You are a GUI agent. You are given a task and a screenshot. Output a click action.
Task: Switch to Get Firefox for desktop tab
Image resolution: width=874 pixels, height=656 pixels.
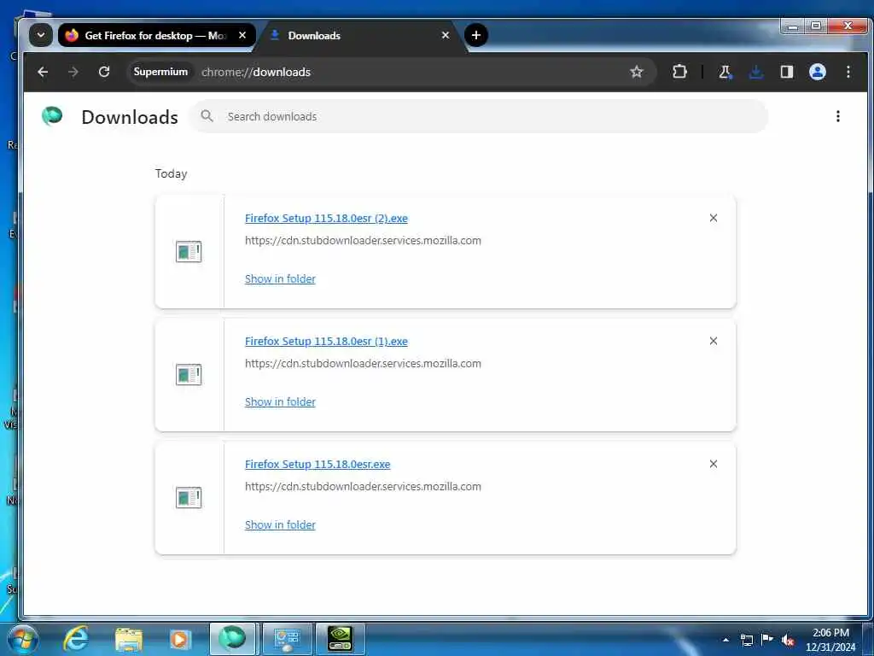(x=157, y=35)
